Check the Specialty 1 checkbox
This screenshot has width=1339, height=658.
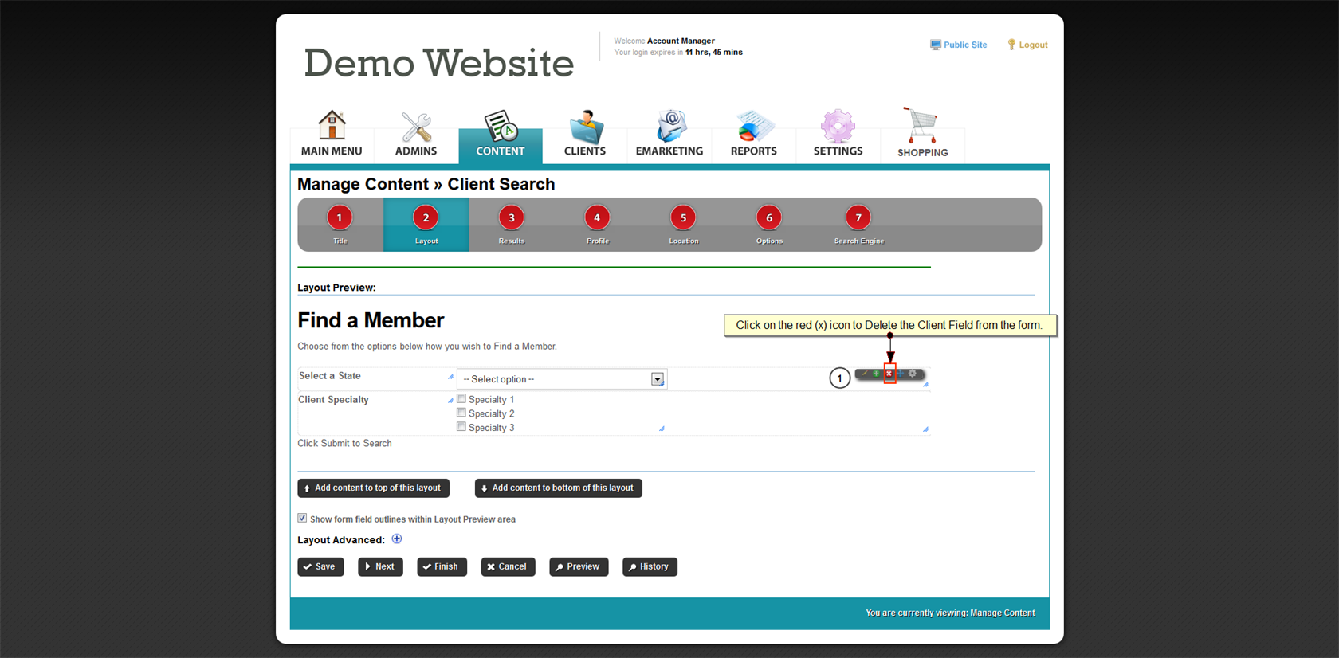click(x=461, y=399)
